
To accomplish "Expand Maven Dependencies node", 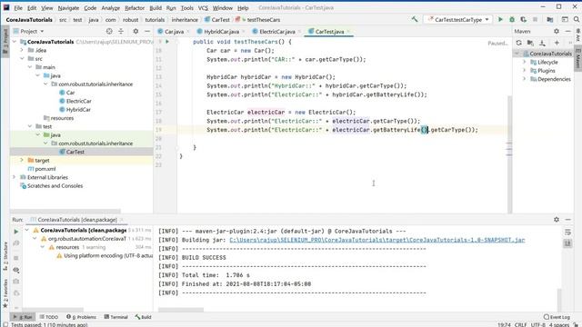I will click(525, 79).
